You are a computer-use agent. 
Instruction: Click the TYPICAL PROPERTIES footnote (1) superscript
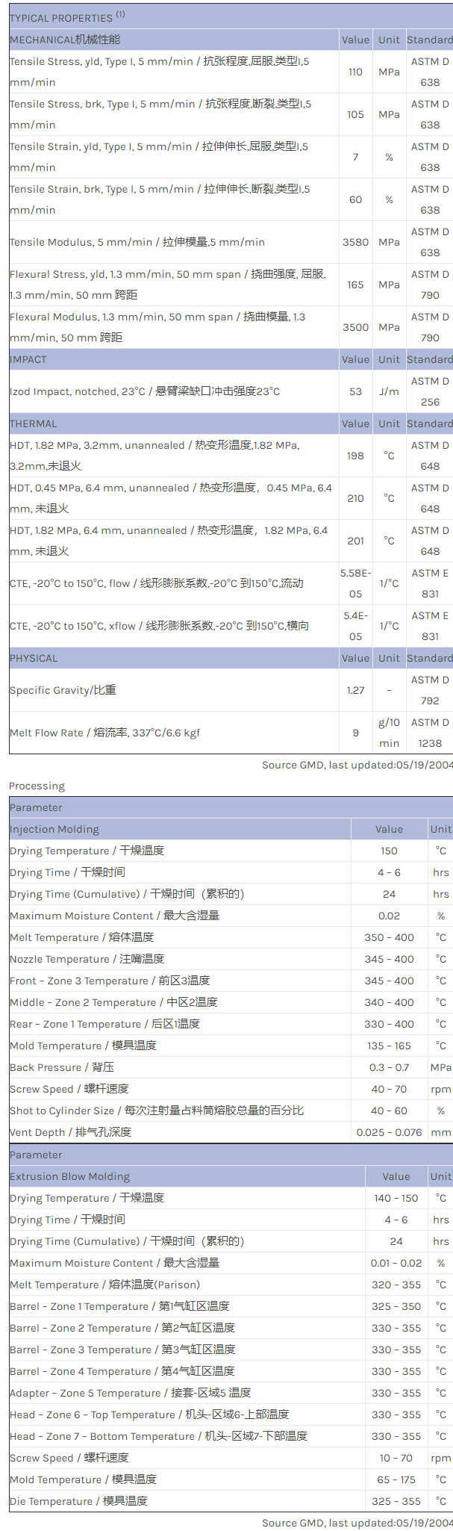click(120, 14)
